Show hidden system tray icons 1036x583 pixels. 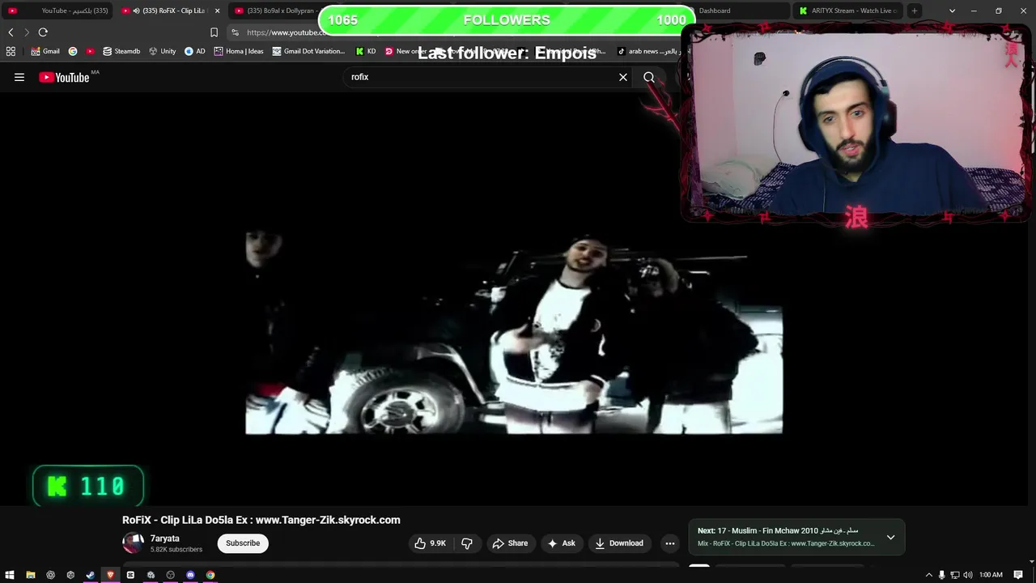point(928,575)
